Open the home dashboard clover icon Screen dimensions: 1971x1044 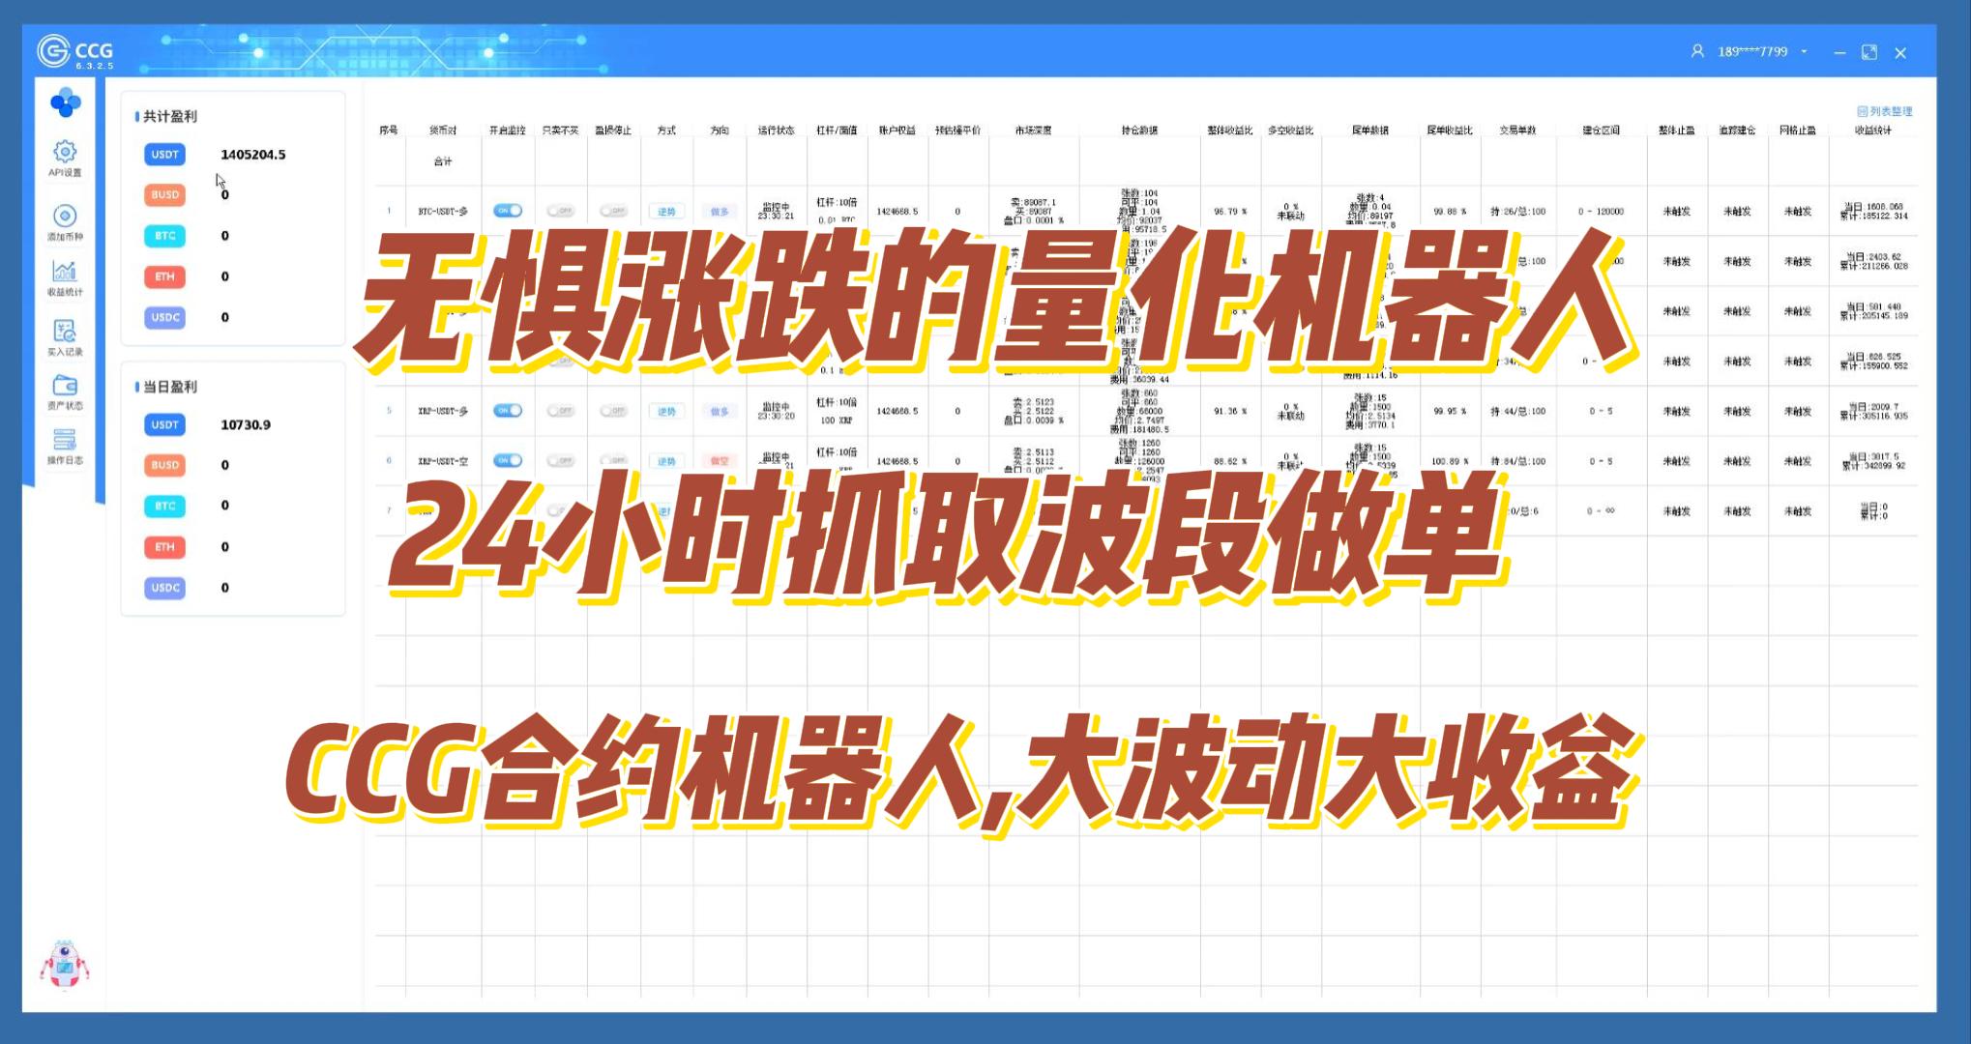tap(65, 102)
